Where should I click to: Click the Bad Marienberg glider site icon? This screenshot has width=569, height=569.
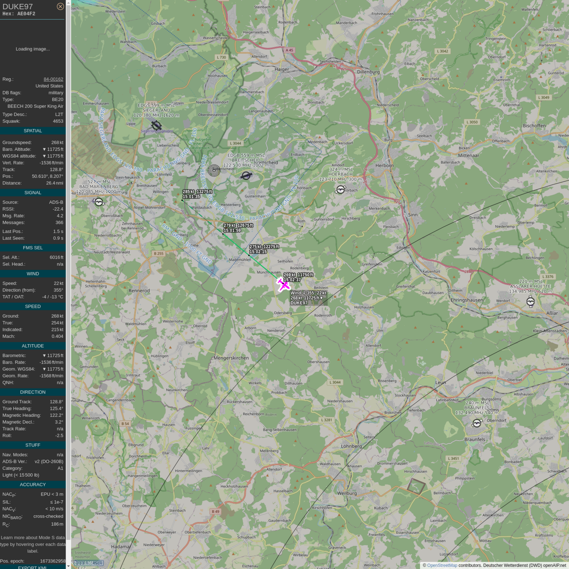(99, 202)
